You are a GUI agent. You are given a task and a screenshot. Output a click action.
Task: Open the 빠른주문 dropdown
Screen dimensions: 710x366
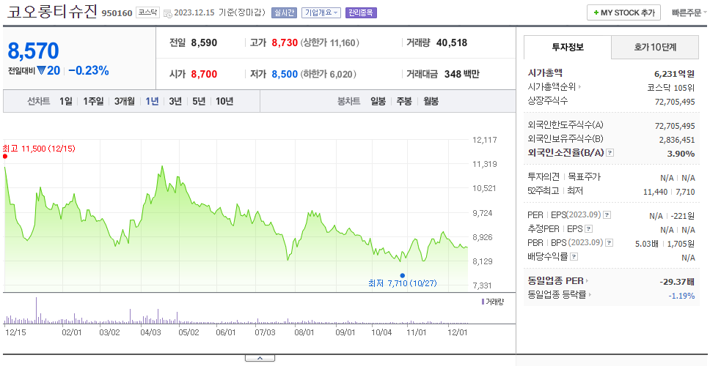click(689, 12)
